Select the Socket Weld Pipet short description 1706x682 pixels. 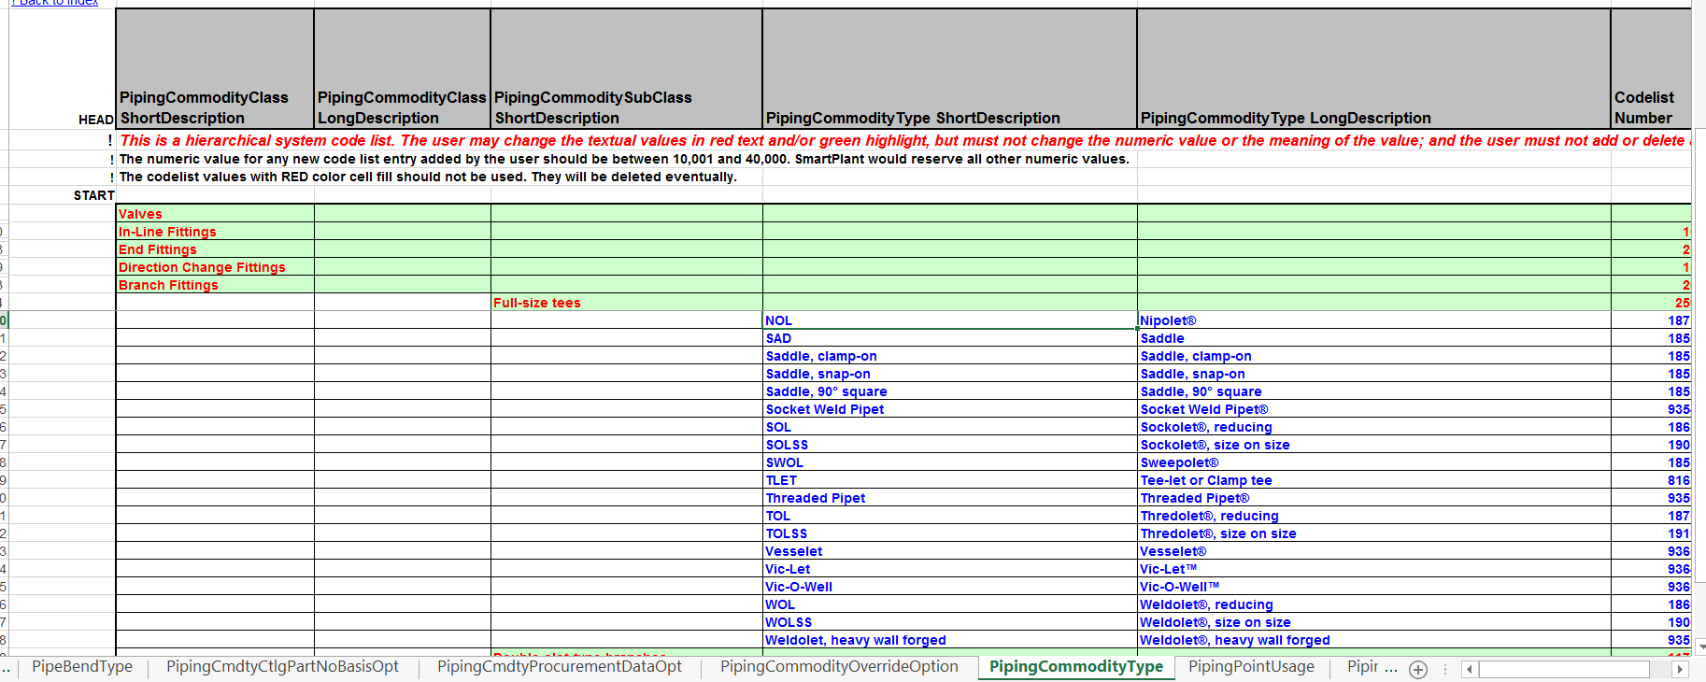pos(950,409)
